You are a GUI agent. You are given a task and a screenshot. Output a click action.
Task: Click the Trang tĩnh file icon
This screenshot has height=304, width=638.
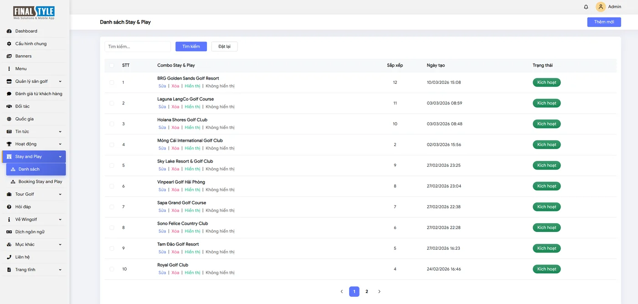9,269
